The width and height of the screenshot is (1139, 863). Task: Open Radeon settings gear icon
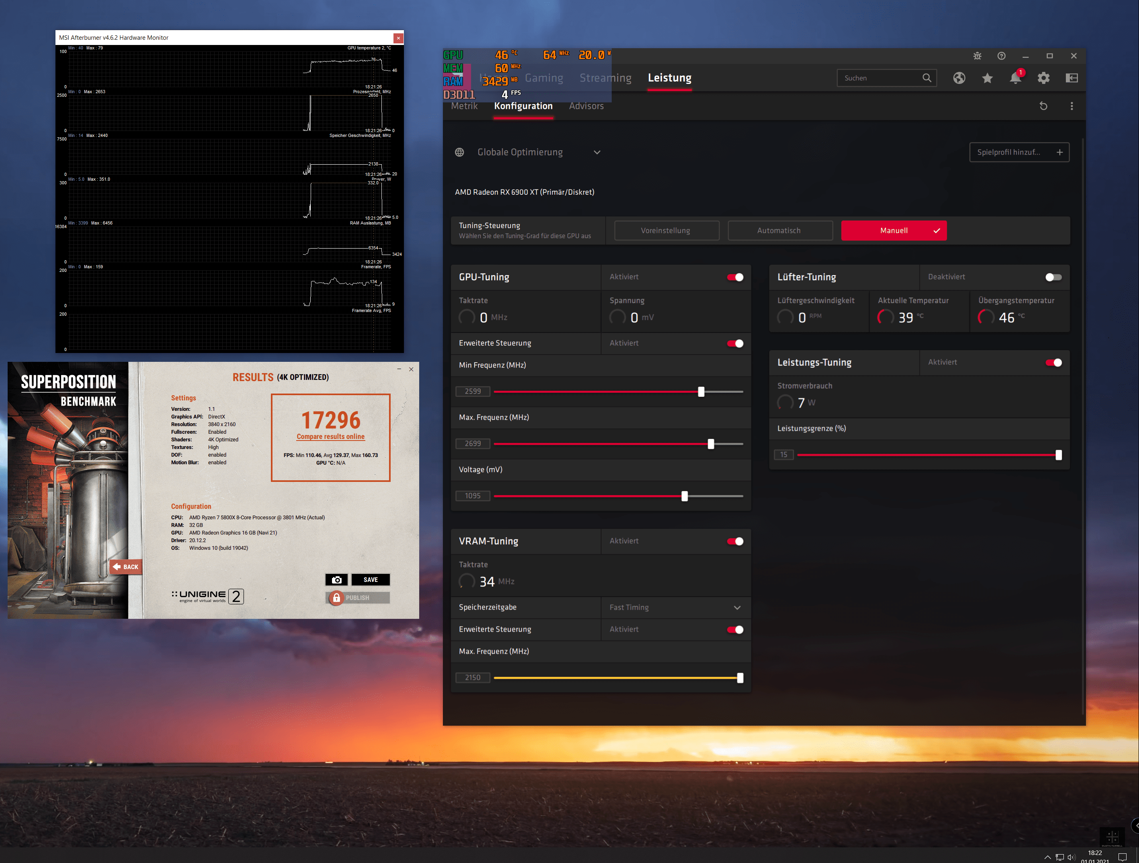[x=1044, y=78]
